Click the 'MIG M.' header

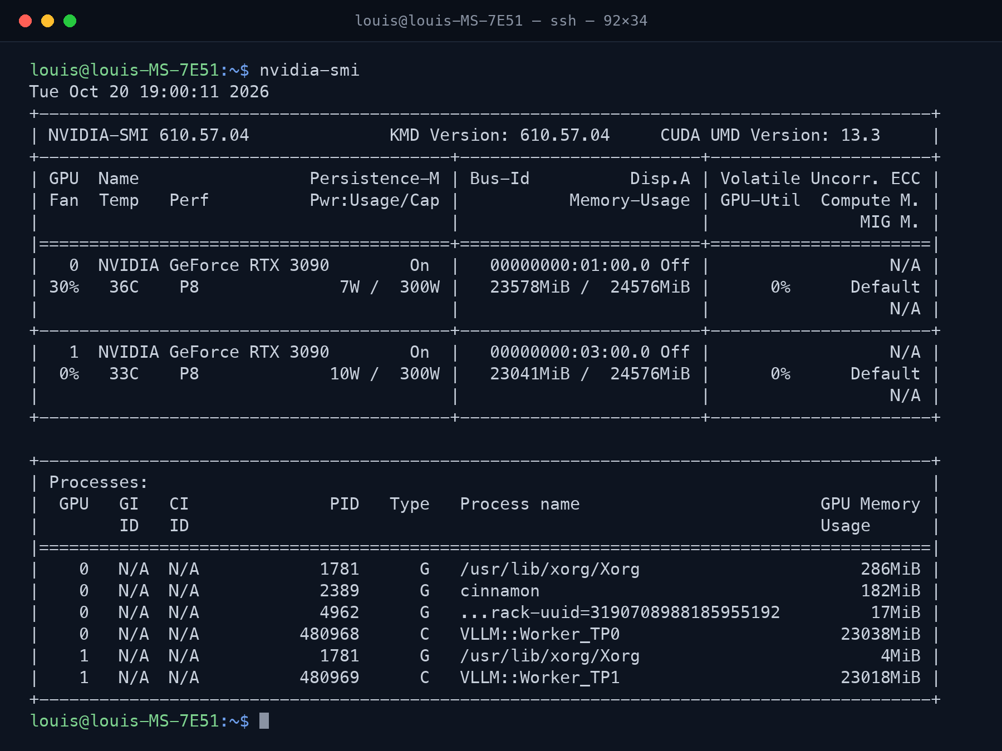pos(890,222)
